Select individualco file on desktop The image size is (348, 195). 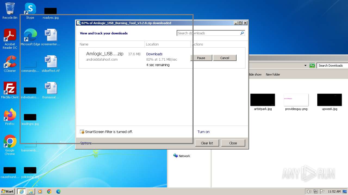pos(30,93)
